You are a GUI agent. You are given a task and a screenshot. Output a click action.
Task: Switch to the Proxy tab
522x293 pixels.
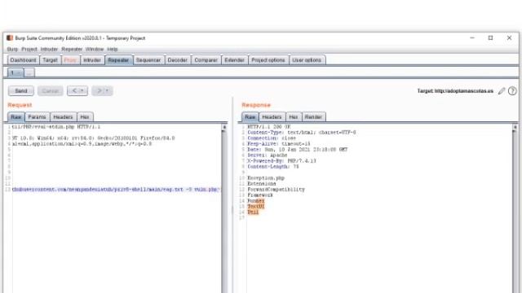[70, 60]
